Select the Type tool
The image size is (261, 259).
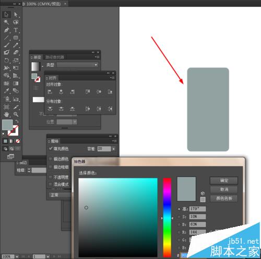pos(16,30)
